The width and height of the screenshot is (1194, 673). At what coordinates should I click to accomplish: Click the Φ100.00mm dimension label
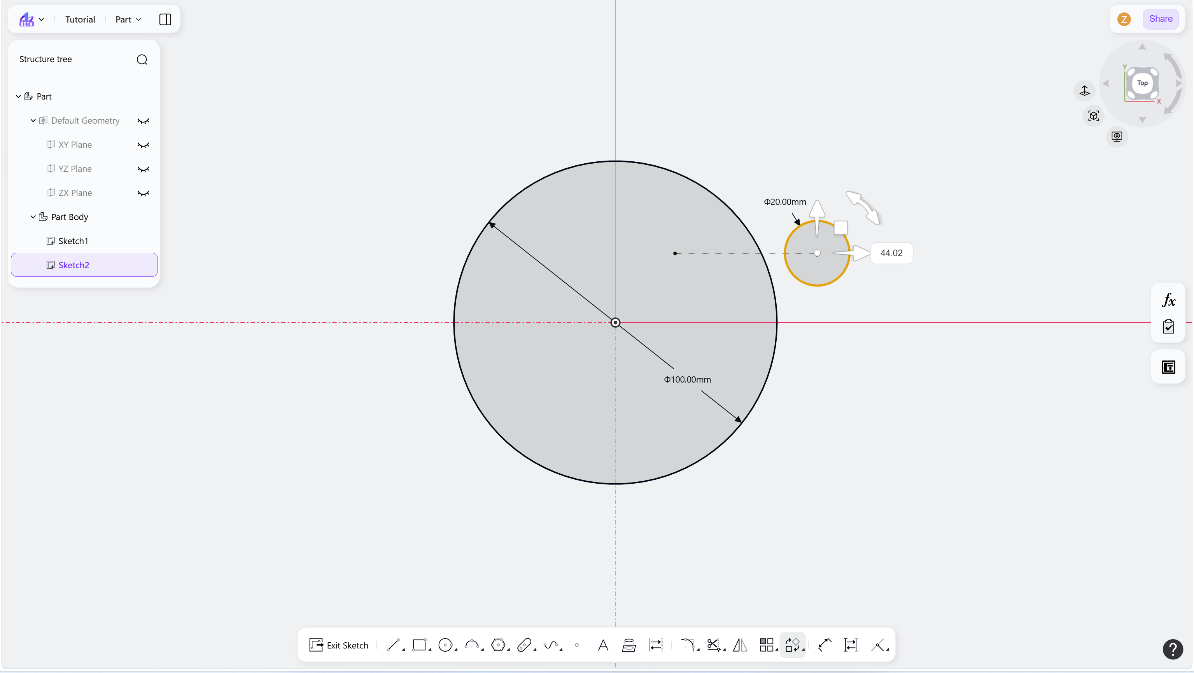pyautogui.click(x=687, y=379)
